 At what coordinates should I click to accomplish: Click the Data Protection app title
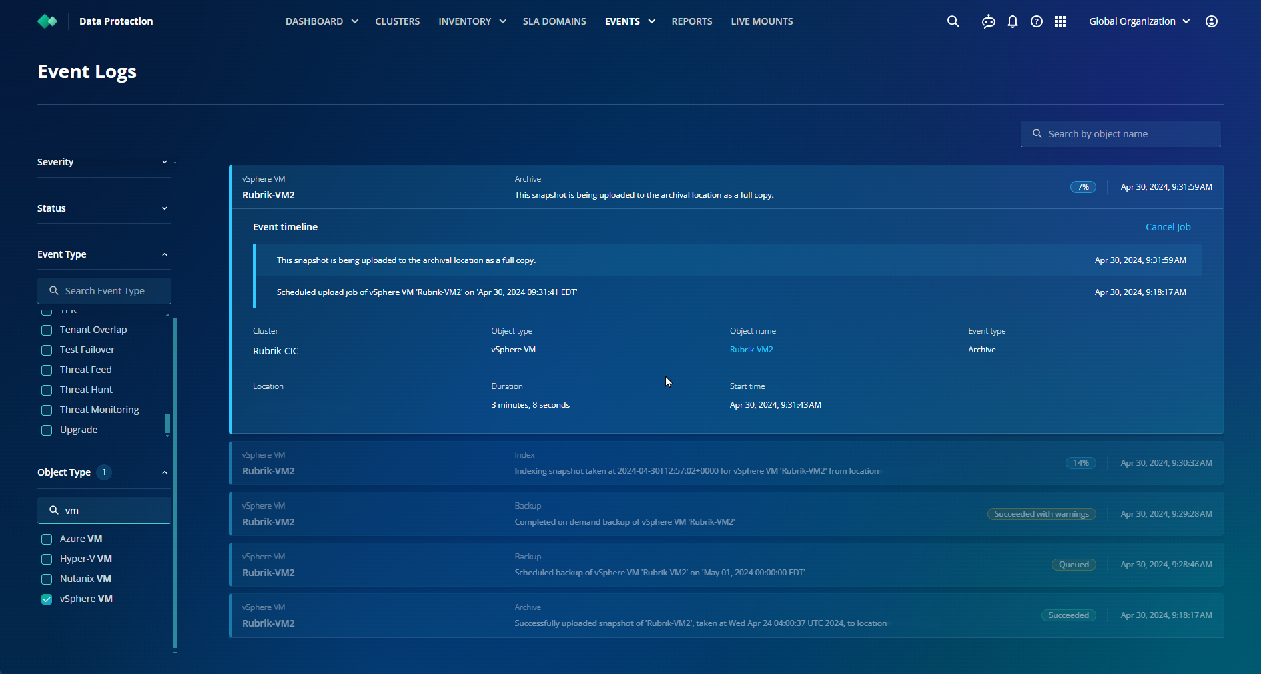click(116, 21)
